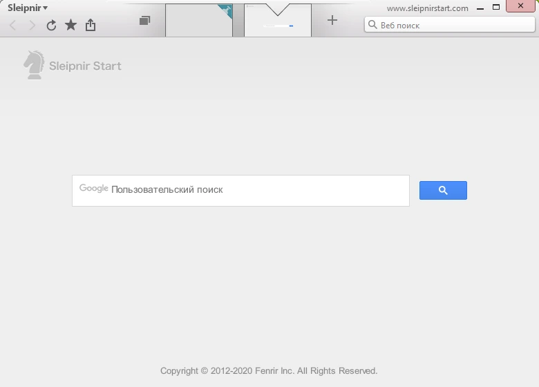Switch to the first tab thumbnail
Viewport: 539px width, 387px height.
199,20
